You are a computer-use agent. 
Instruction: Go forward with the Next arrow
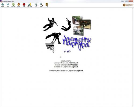(8, 5)
